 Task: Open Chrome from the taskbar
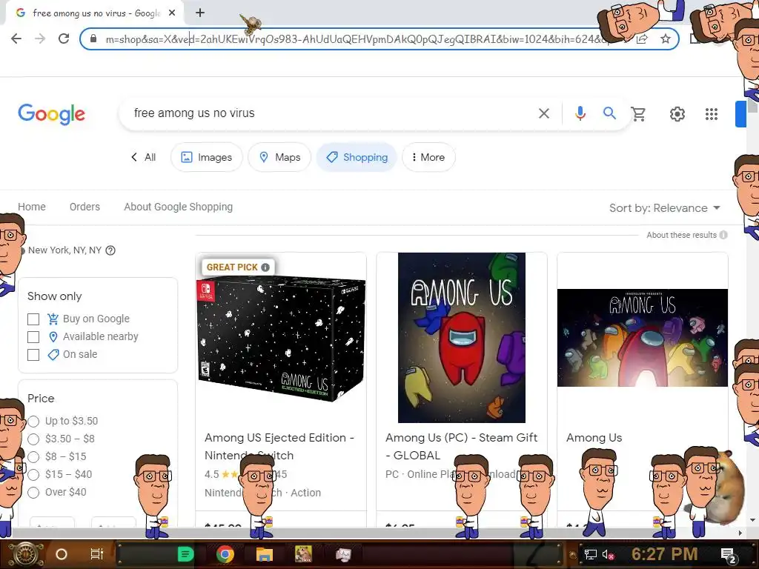click(225, 554)
